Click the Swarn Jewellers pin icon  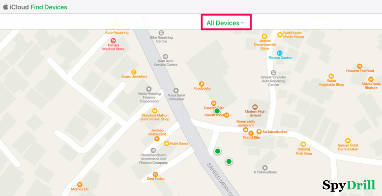click(x=134, y=72)
